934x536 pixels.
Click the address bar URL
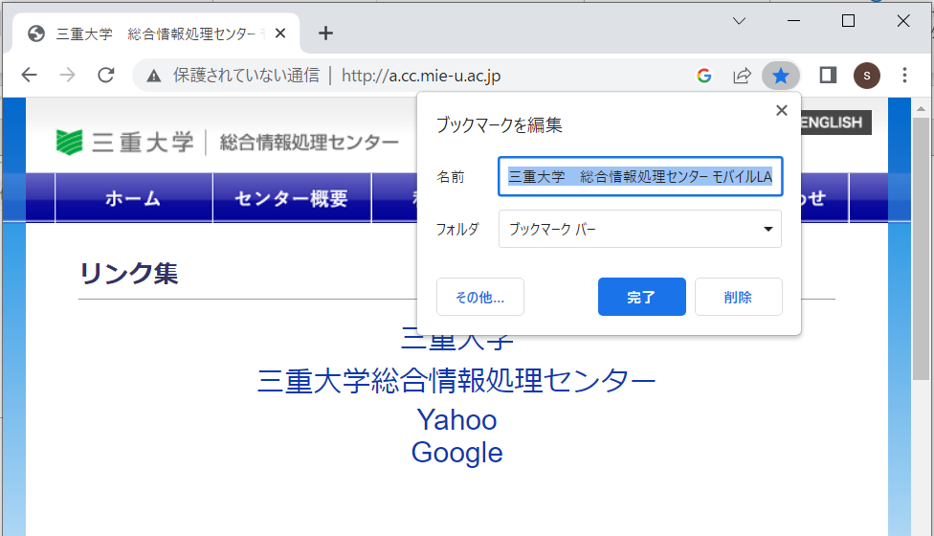pyautogui.click(x=421, y=76)
